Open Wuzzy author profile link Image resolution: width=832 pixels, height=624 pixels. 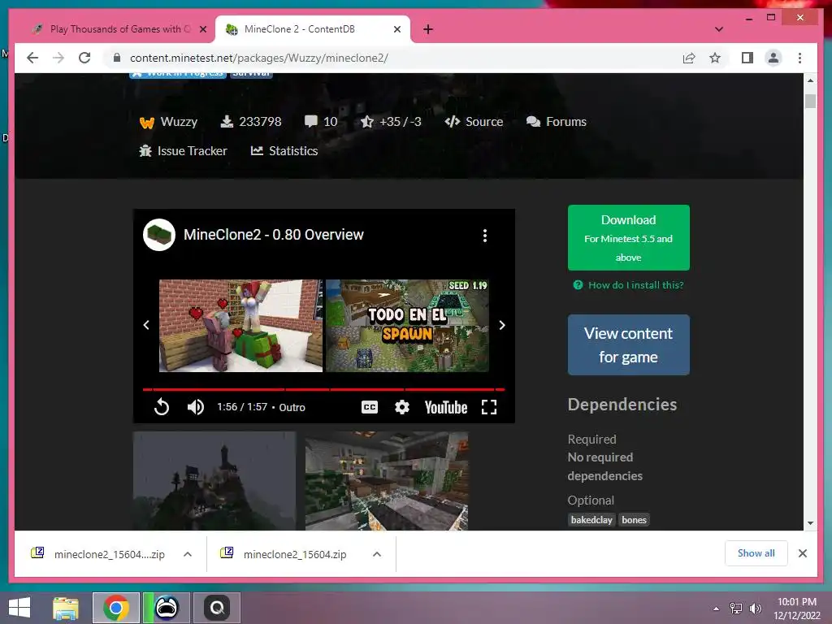point(168,122)
